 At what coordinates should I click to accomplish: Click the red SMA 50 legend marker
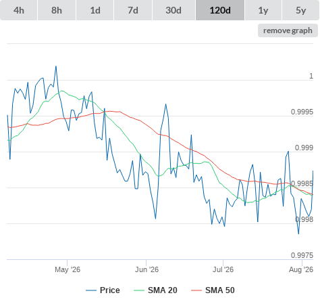[x=196, y=290]
